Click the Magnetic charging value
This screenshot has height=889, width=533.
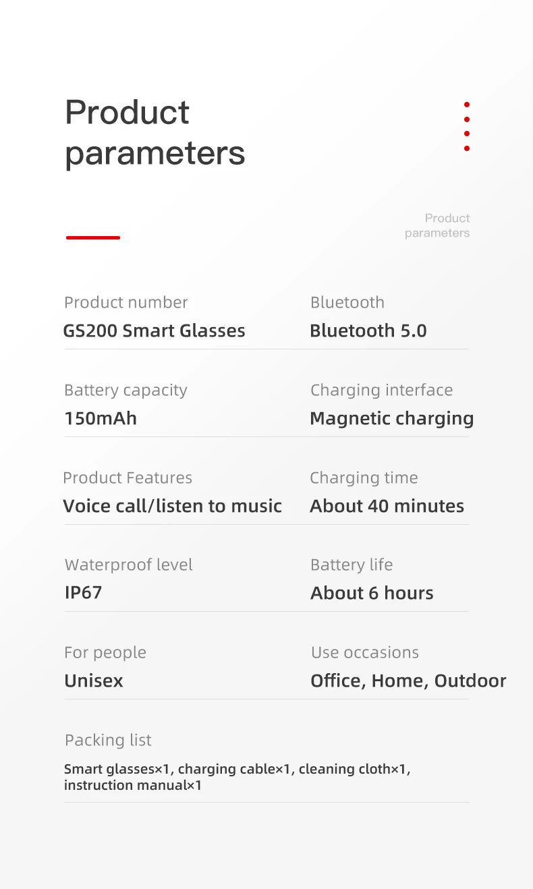pos(392,419)
